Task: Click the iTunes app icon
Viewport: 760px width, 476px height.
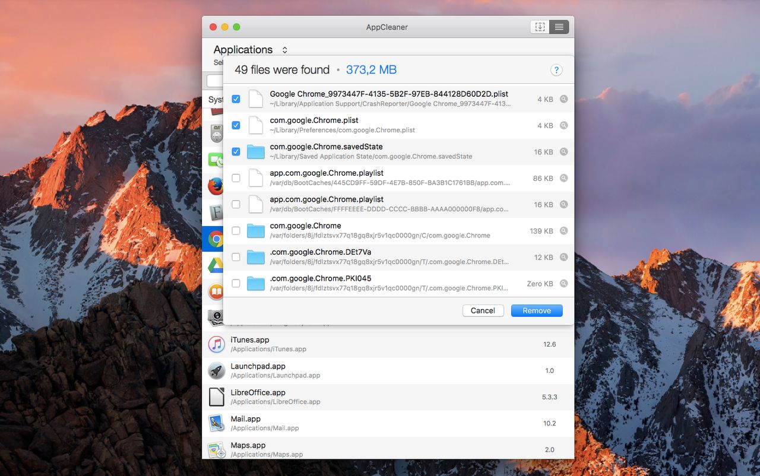Action: tap(216, 344)
